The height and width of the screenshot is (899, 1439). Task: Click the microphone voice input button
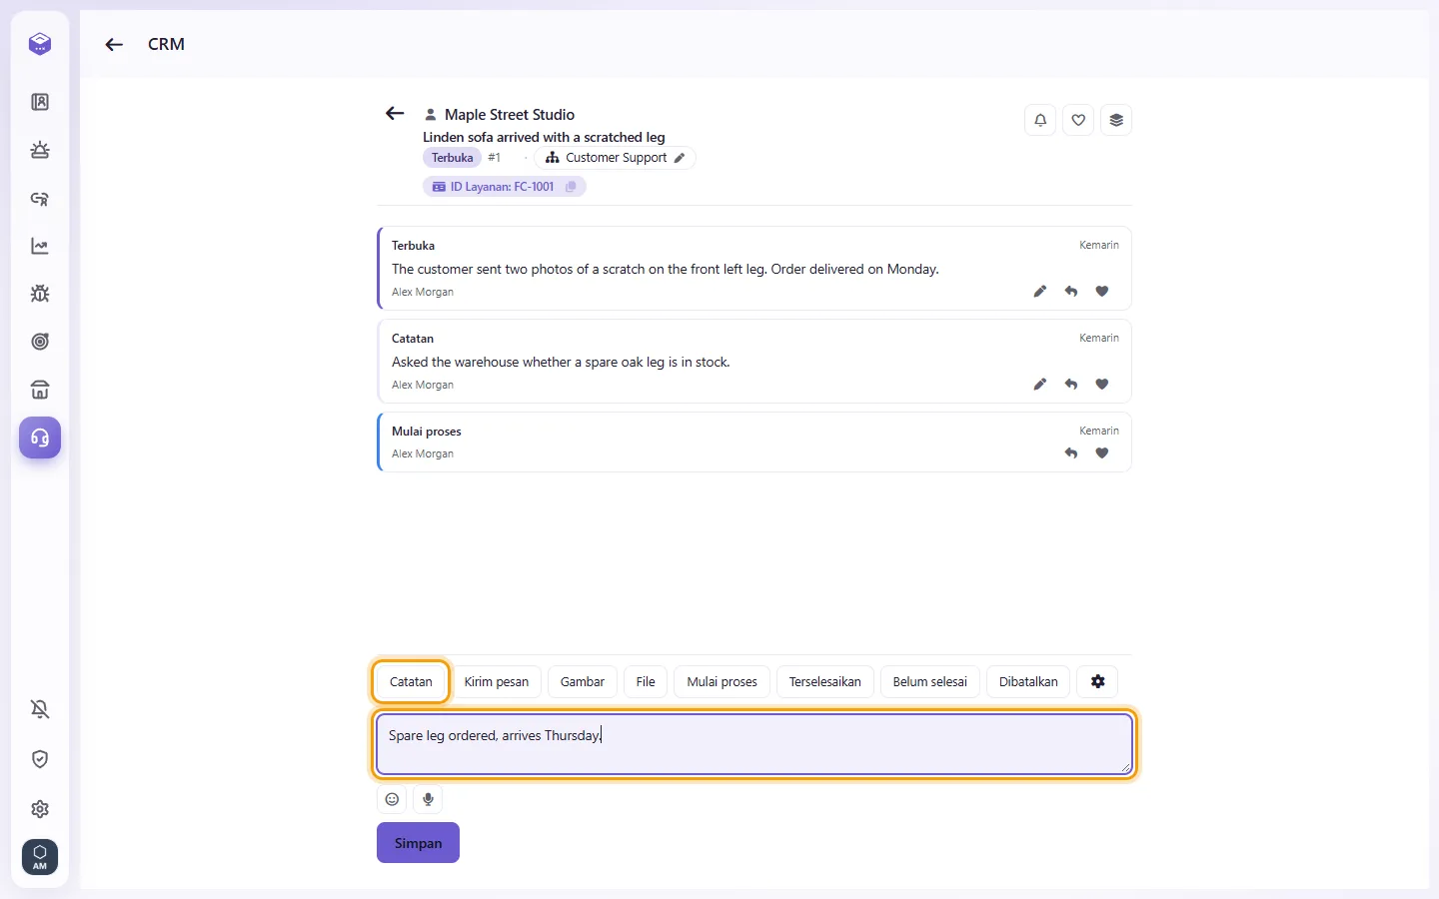click(429, 799)
